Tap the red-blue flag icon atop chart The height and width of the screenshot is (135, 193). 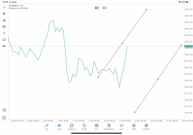coord(97,8)
